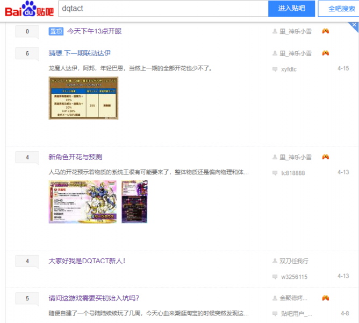359x323 pixels.
Task: Click reply count 5 for 买初始入坑 post
Action: tap(27, 298)
